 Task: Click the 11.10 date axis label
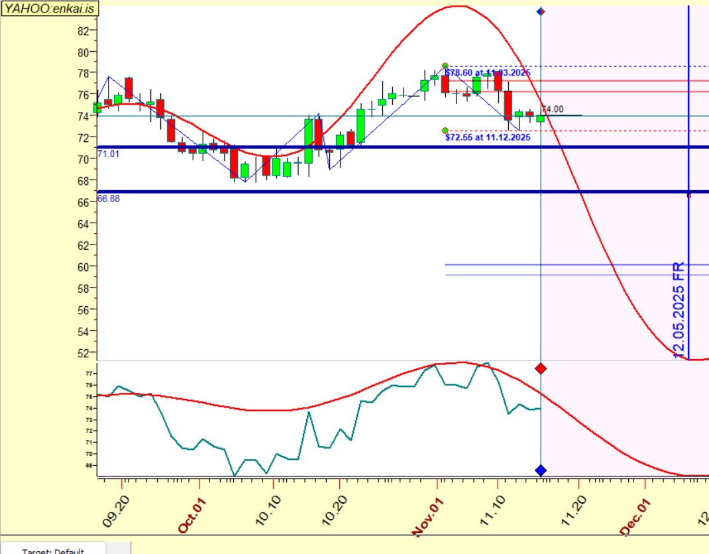[492, 510]
